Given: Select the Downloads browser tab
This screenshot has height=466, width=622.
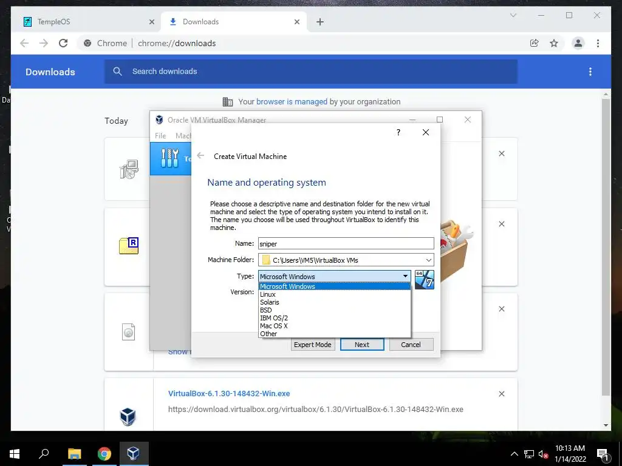Looking at the screenshot, I should [x=233, y=22].
